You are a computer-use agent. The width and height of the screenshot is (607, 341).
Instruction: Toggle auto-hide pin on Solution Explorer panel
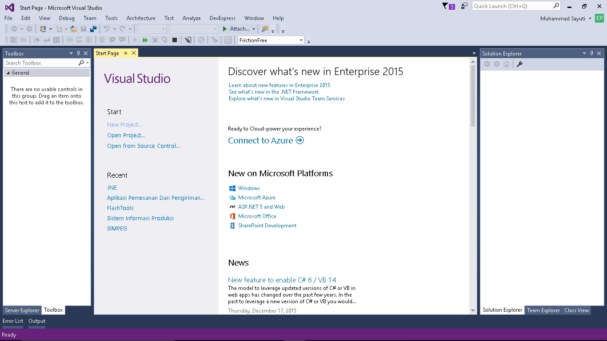tap(591, 53)
